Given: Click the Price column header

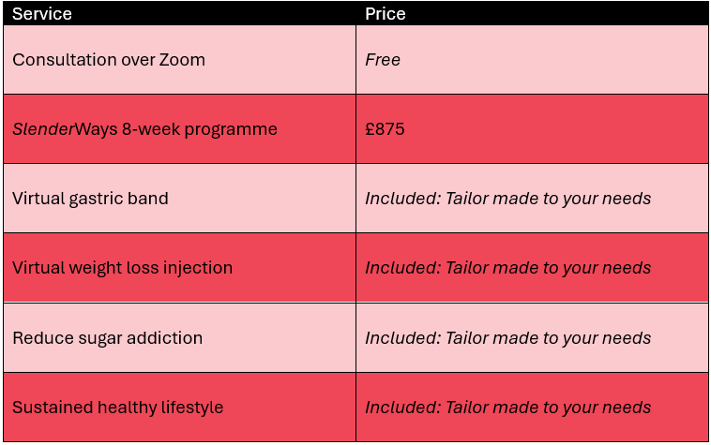Looking at the screenshot, I should pos(386,15).
